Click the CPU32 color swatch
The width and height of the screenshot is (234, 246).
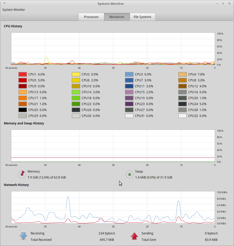coord(183,116)
